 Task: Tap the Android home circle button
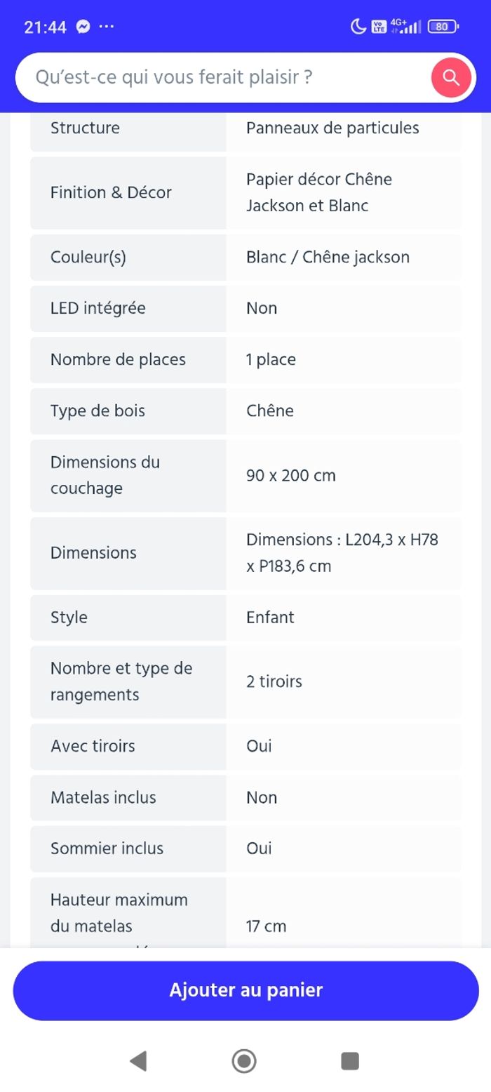pyautogui.click(x=244, y=1062)
